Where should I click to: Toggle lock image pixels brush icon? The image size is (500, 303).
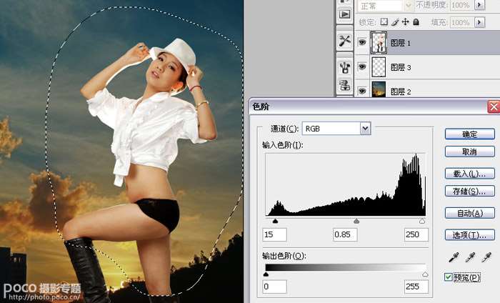click(x=395, y=21)
